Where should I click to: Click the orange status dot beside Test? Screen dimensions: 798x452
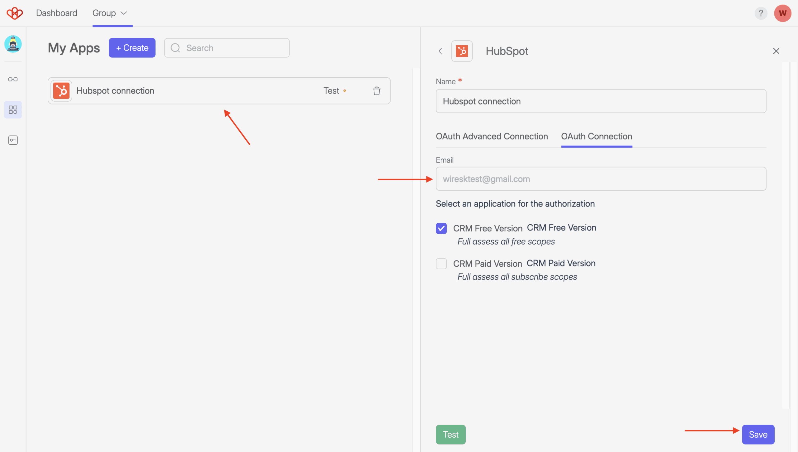click(345, 91)
